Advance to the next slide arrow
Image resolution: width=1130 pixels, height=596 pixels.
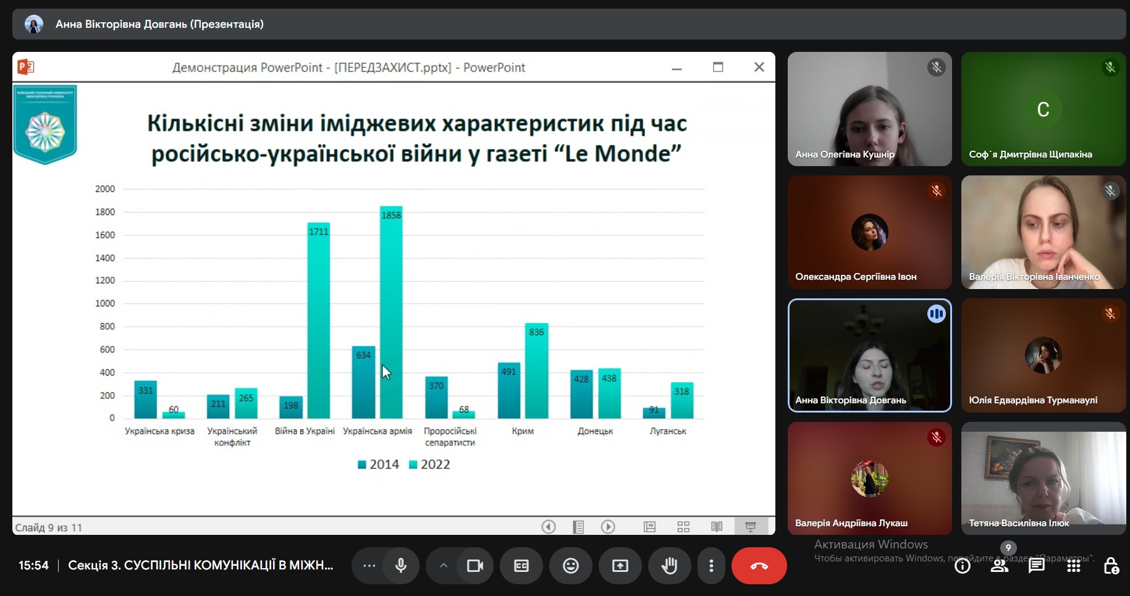(608, 527)
